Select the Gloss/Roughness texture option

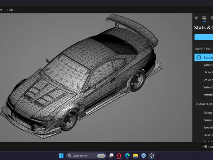[x=208, y=135]
